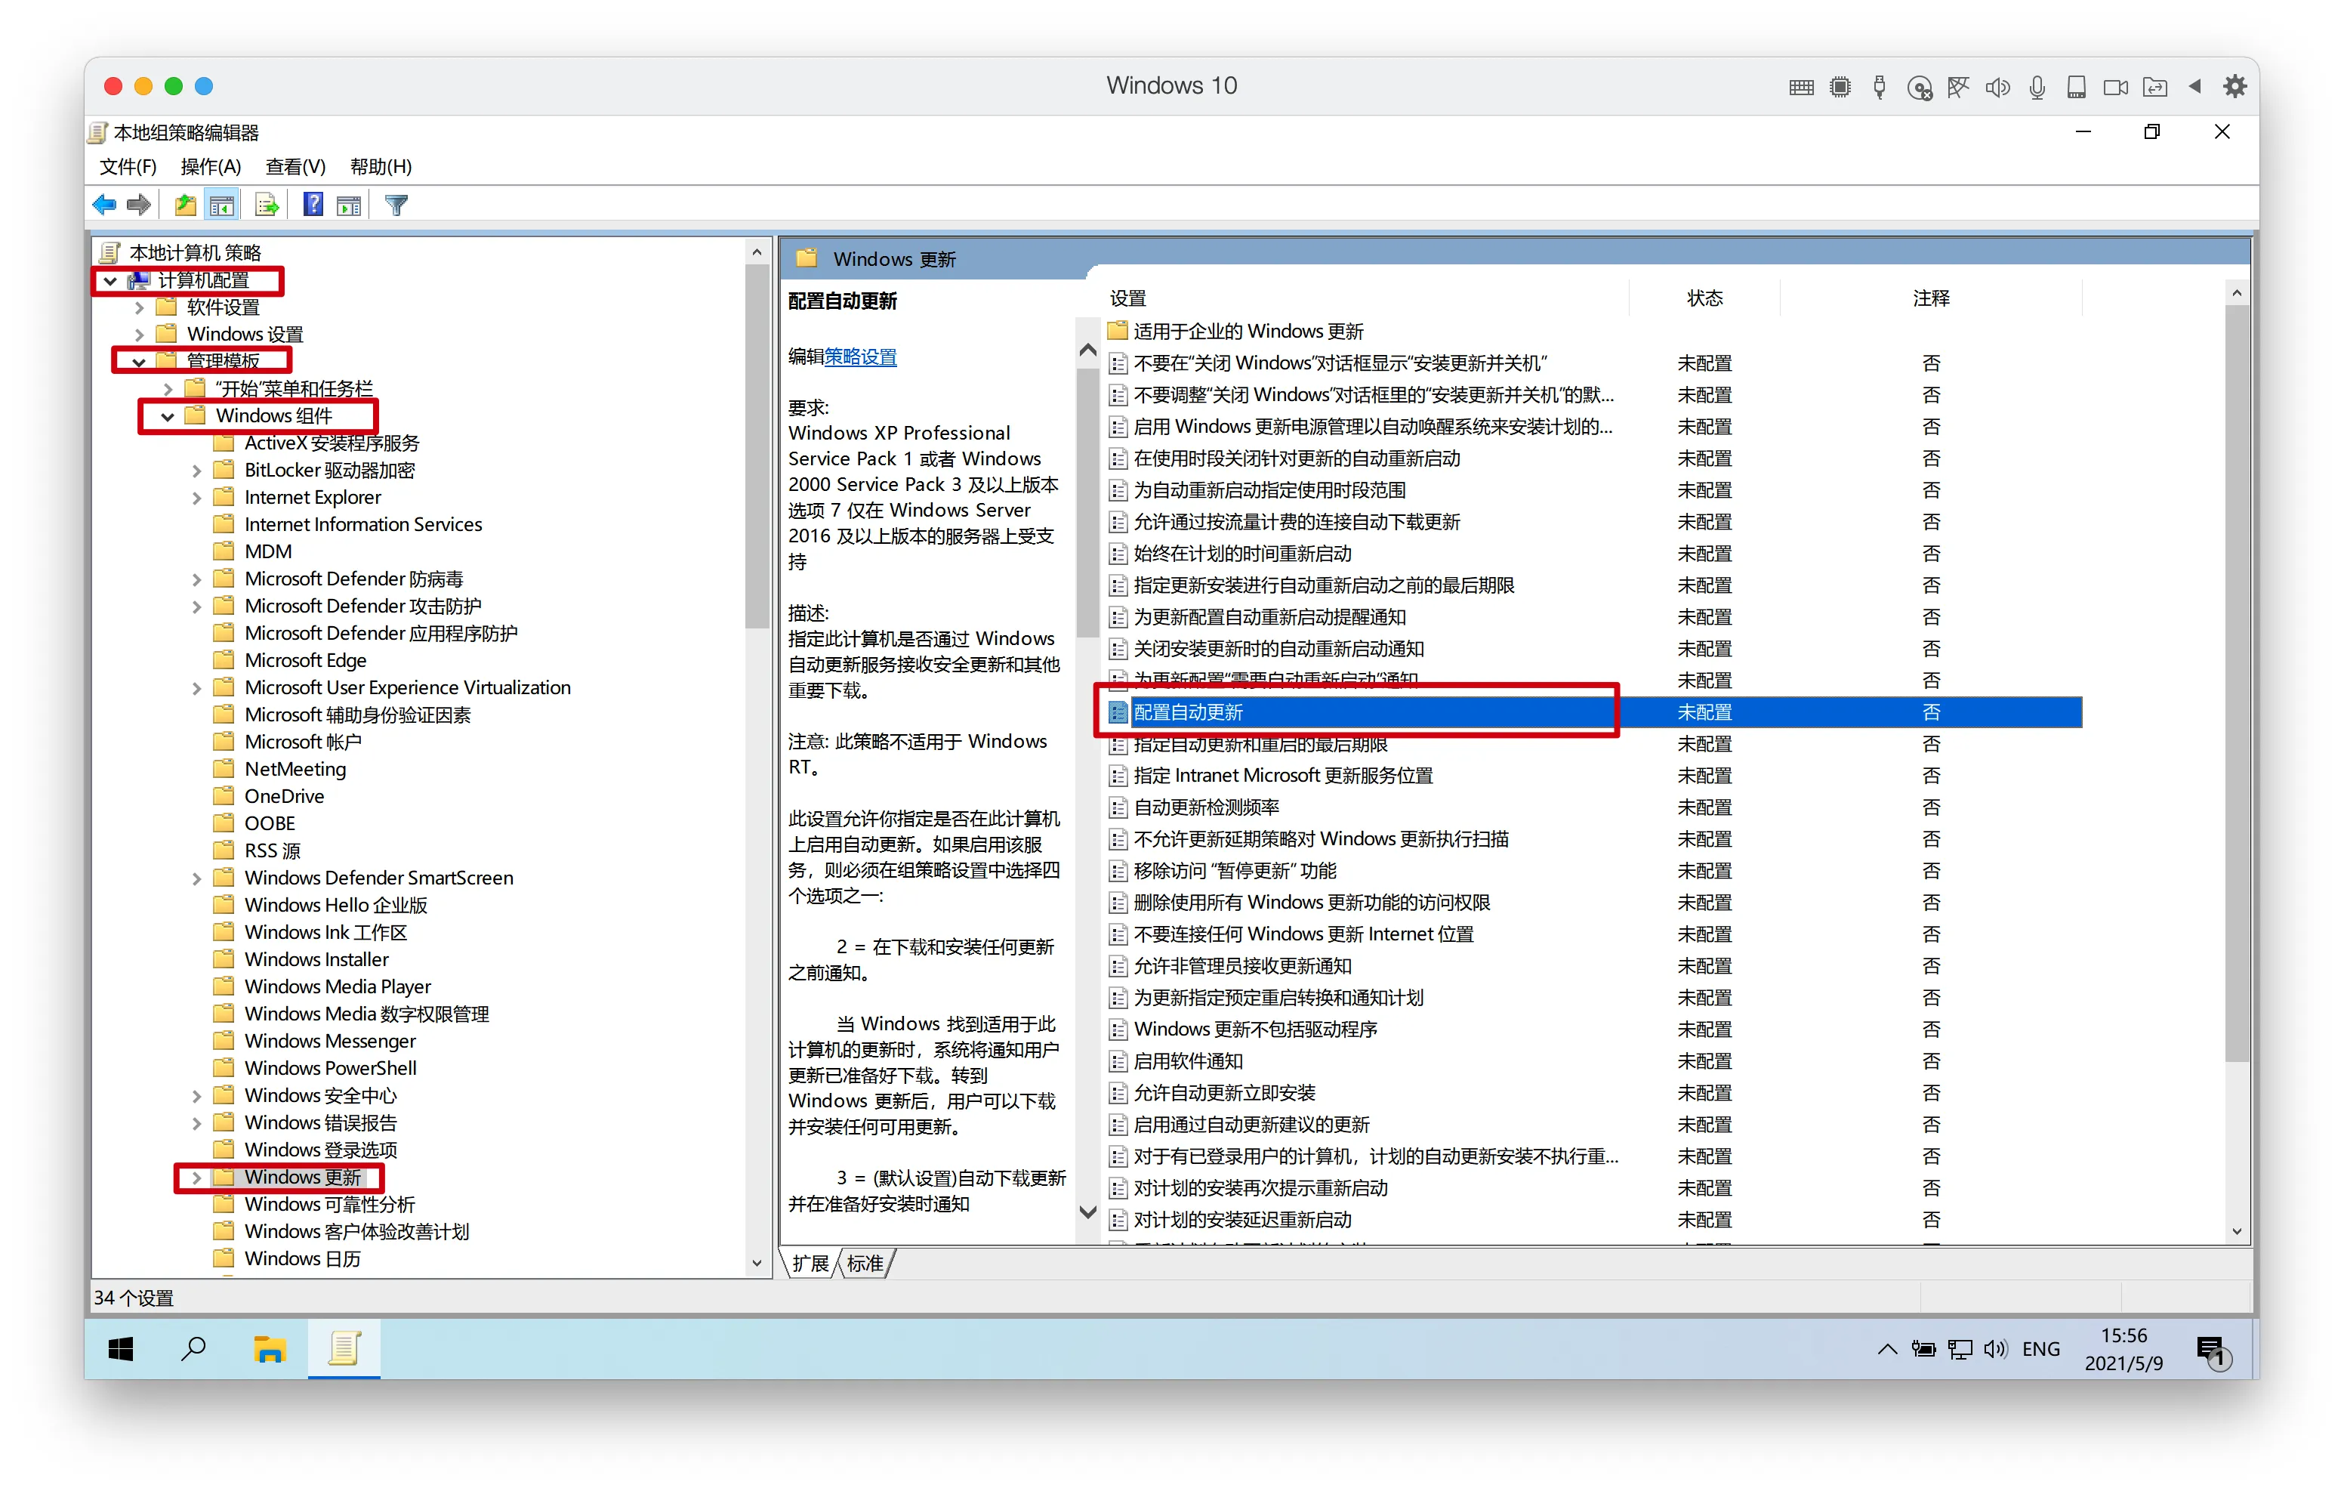
Task: Select the 自动更新检测频率 policy
Action: click(1206, 808)
